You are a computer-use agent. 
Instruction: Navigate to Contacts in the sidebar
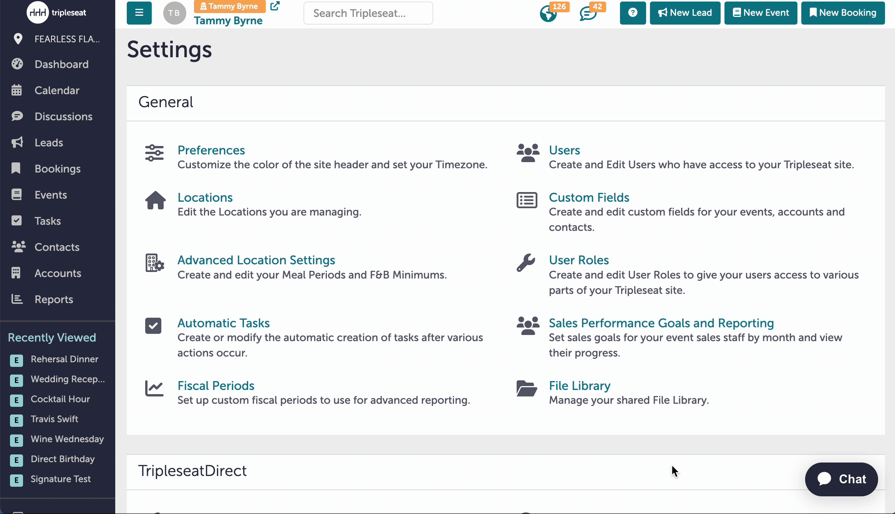pyautogui.click(x=58, y=247)
